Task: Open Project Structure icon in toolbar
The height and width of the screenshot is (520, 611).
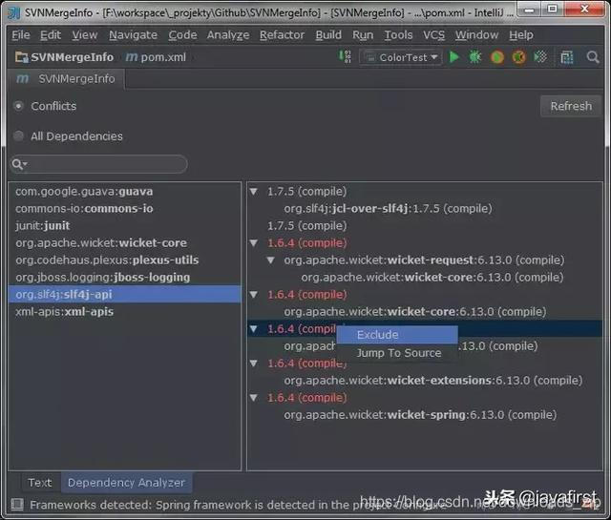Action: coord(566,57)
